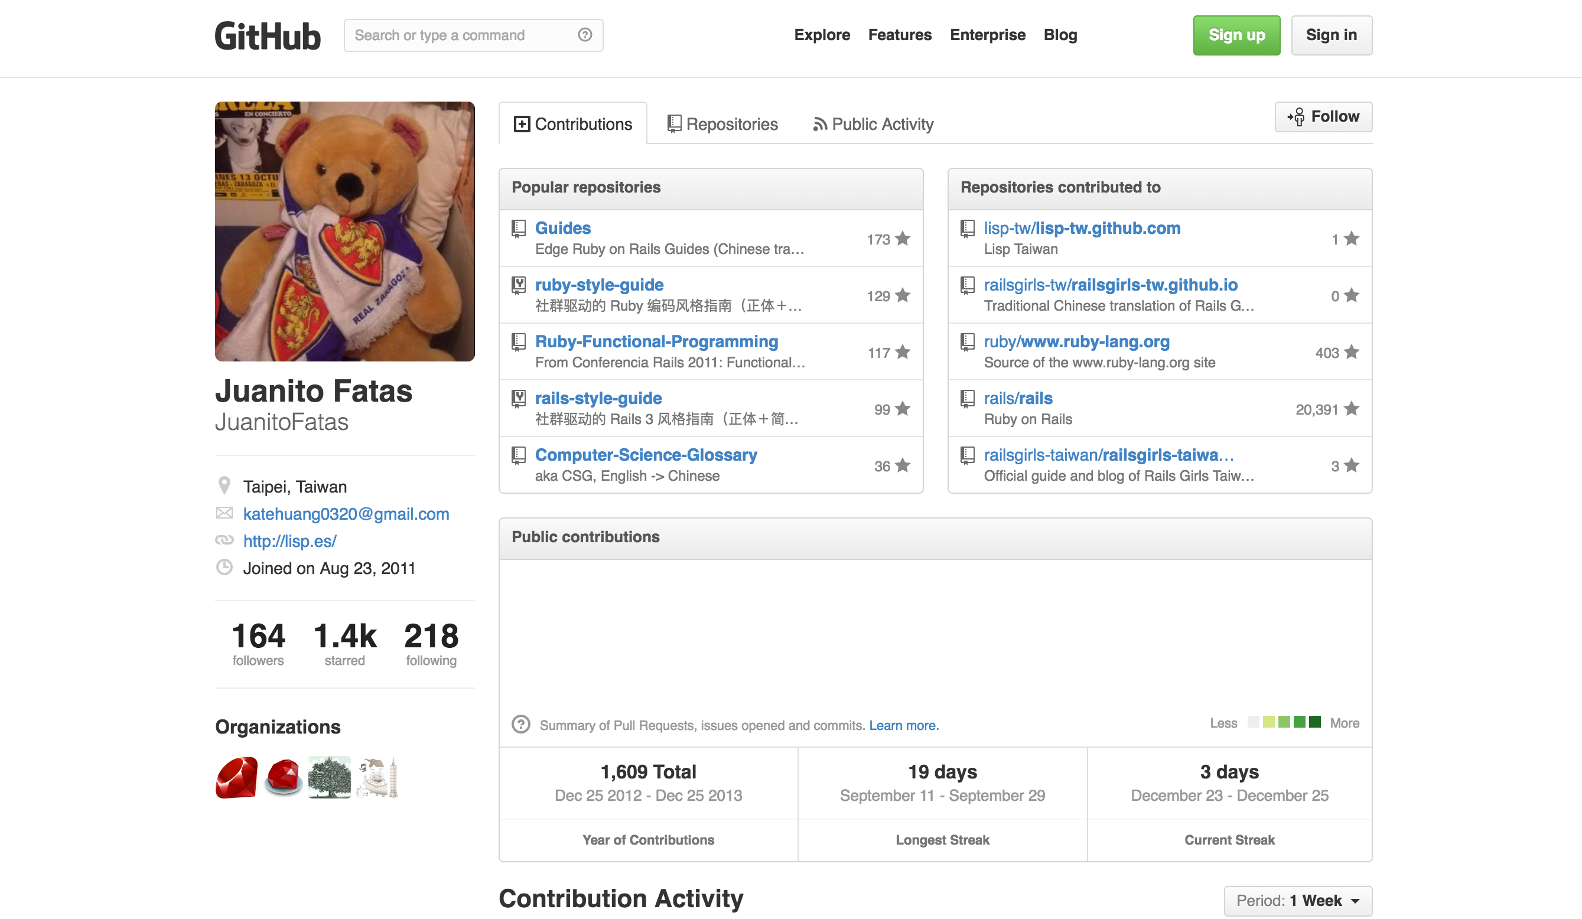Open the Period 1 Week dropdown
Image resolution: width=1582 pixels, height=919 pixels.
[x=1298, y=901]
